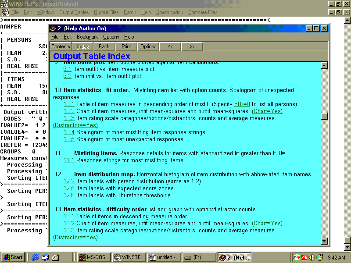Click the Options toolbar button
The width and height of the screenshot is (351, 263).
tap(148, 46)
